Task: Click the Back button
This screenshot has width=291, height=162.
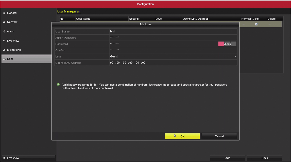Action: pos(265,158)
